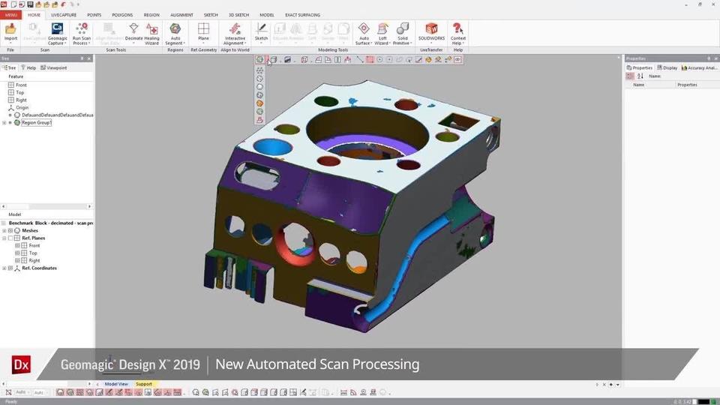This screenshot has height=405, width=720.
Task: Toggle visibility of the Meshes node
Action: (10, 230)
